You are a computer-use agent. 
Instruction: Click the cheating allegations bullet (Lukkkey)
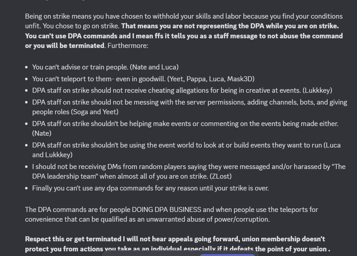click(x=182, y=91)
